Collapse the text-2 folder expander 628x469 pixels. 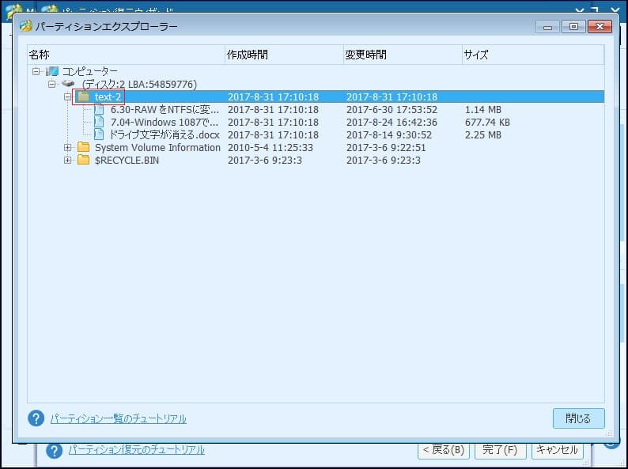pos(67,97)
